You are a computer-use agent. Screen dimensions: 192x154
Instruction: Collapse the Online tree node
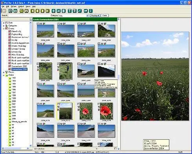4,75
